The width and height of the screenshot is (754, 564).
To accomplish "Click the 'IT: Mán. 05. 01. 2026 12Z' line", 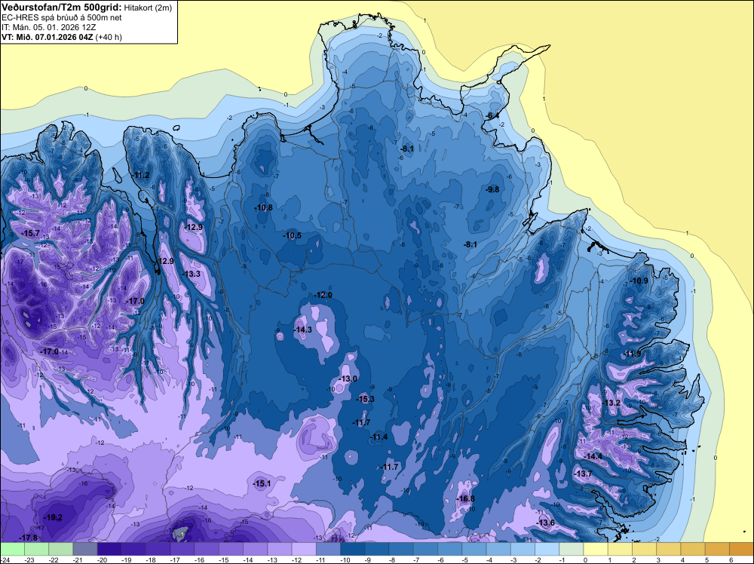I will (48, 27).
